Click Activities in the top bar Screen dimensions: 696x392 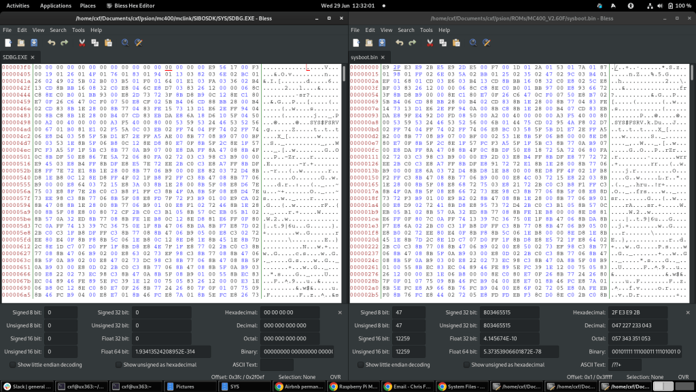[x=18, y=5]
